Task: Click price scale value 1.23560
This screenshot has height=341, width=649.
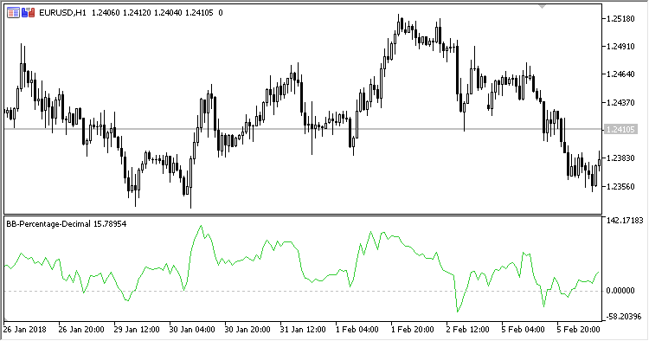Action: [x=620, y=186]
